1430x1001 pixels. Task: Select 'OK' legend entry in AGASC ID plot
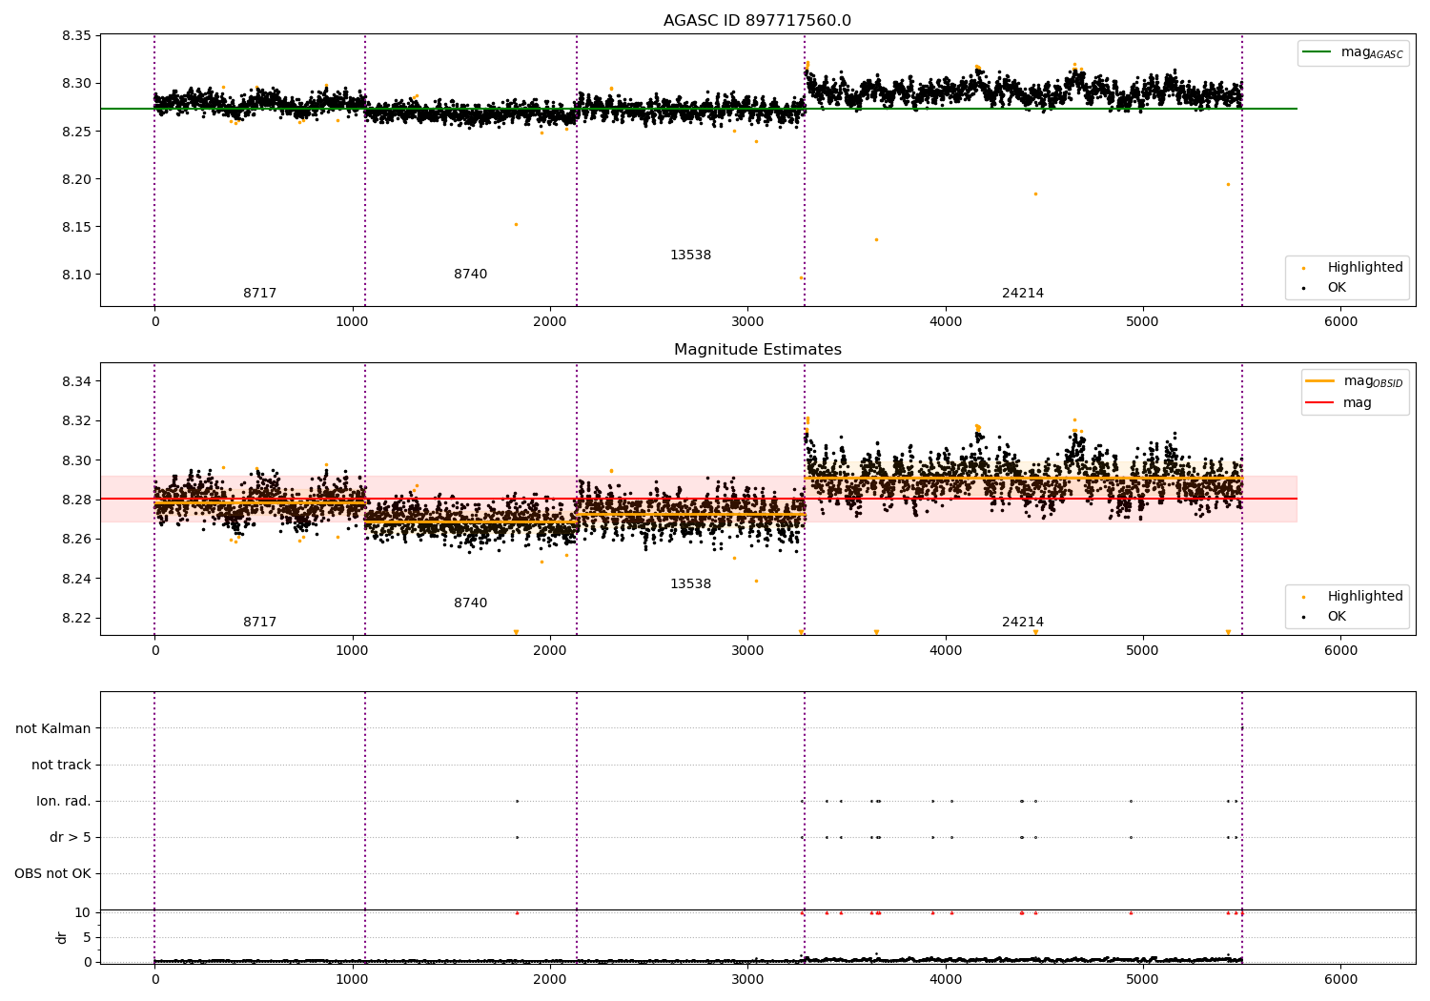coord(1337,287)
